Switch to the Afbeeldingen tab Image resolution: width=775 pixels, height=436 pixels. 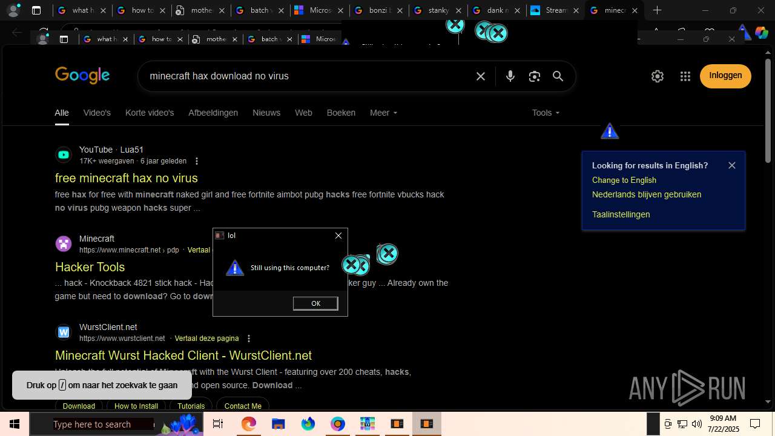[213, 113]
